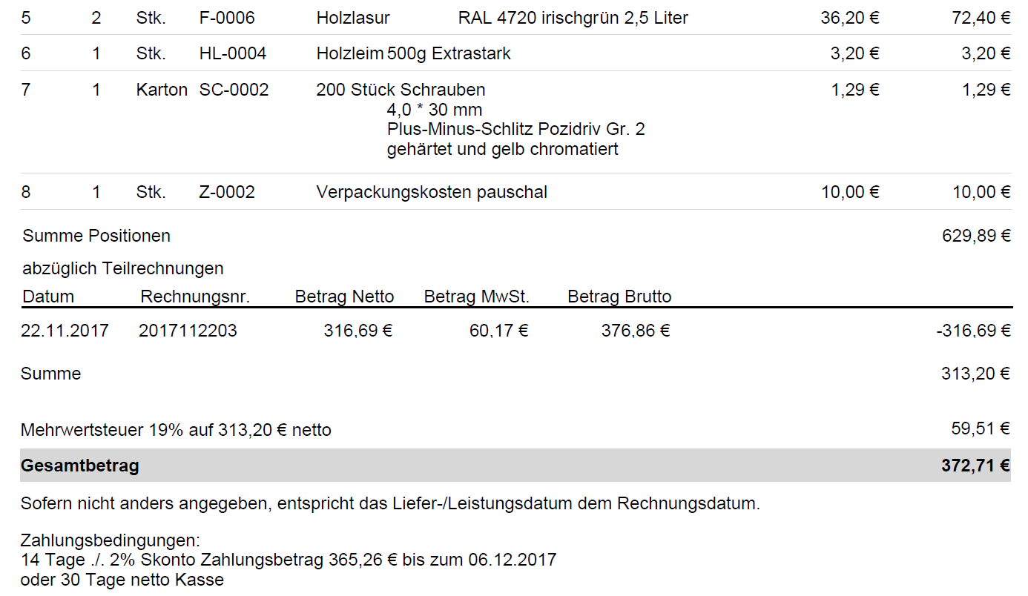Click the negative amount -316,69 €

pyautogui.click(x=973, y=331)
